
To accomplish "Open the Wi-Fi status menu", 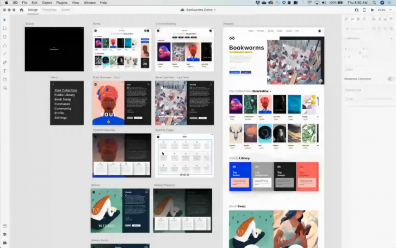I will pos(310,3).
